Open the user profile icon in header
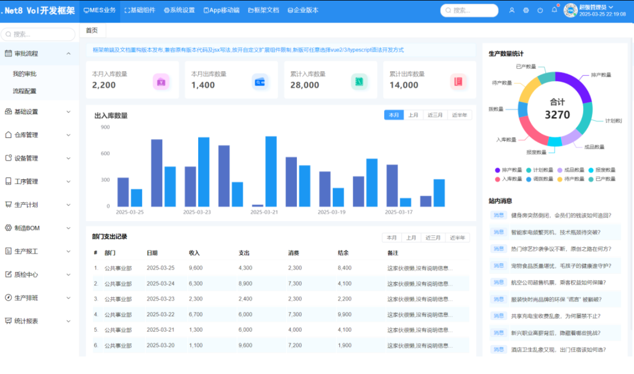The image size is (634, 374). pyautogui.click(x=512, y=10)
